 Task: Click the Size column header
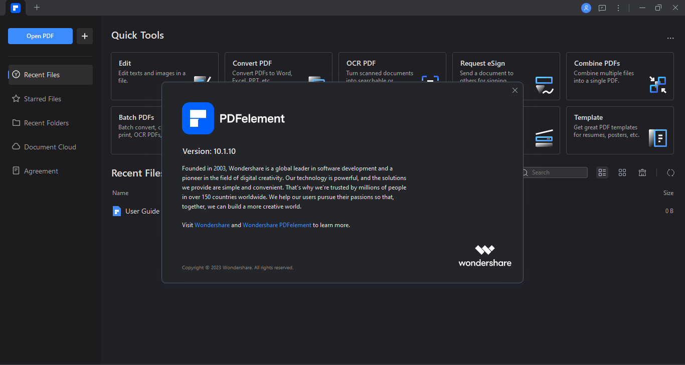pos(668,193)
